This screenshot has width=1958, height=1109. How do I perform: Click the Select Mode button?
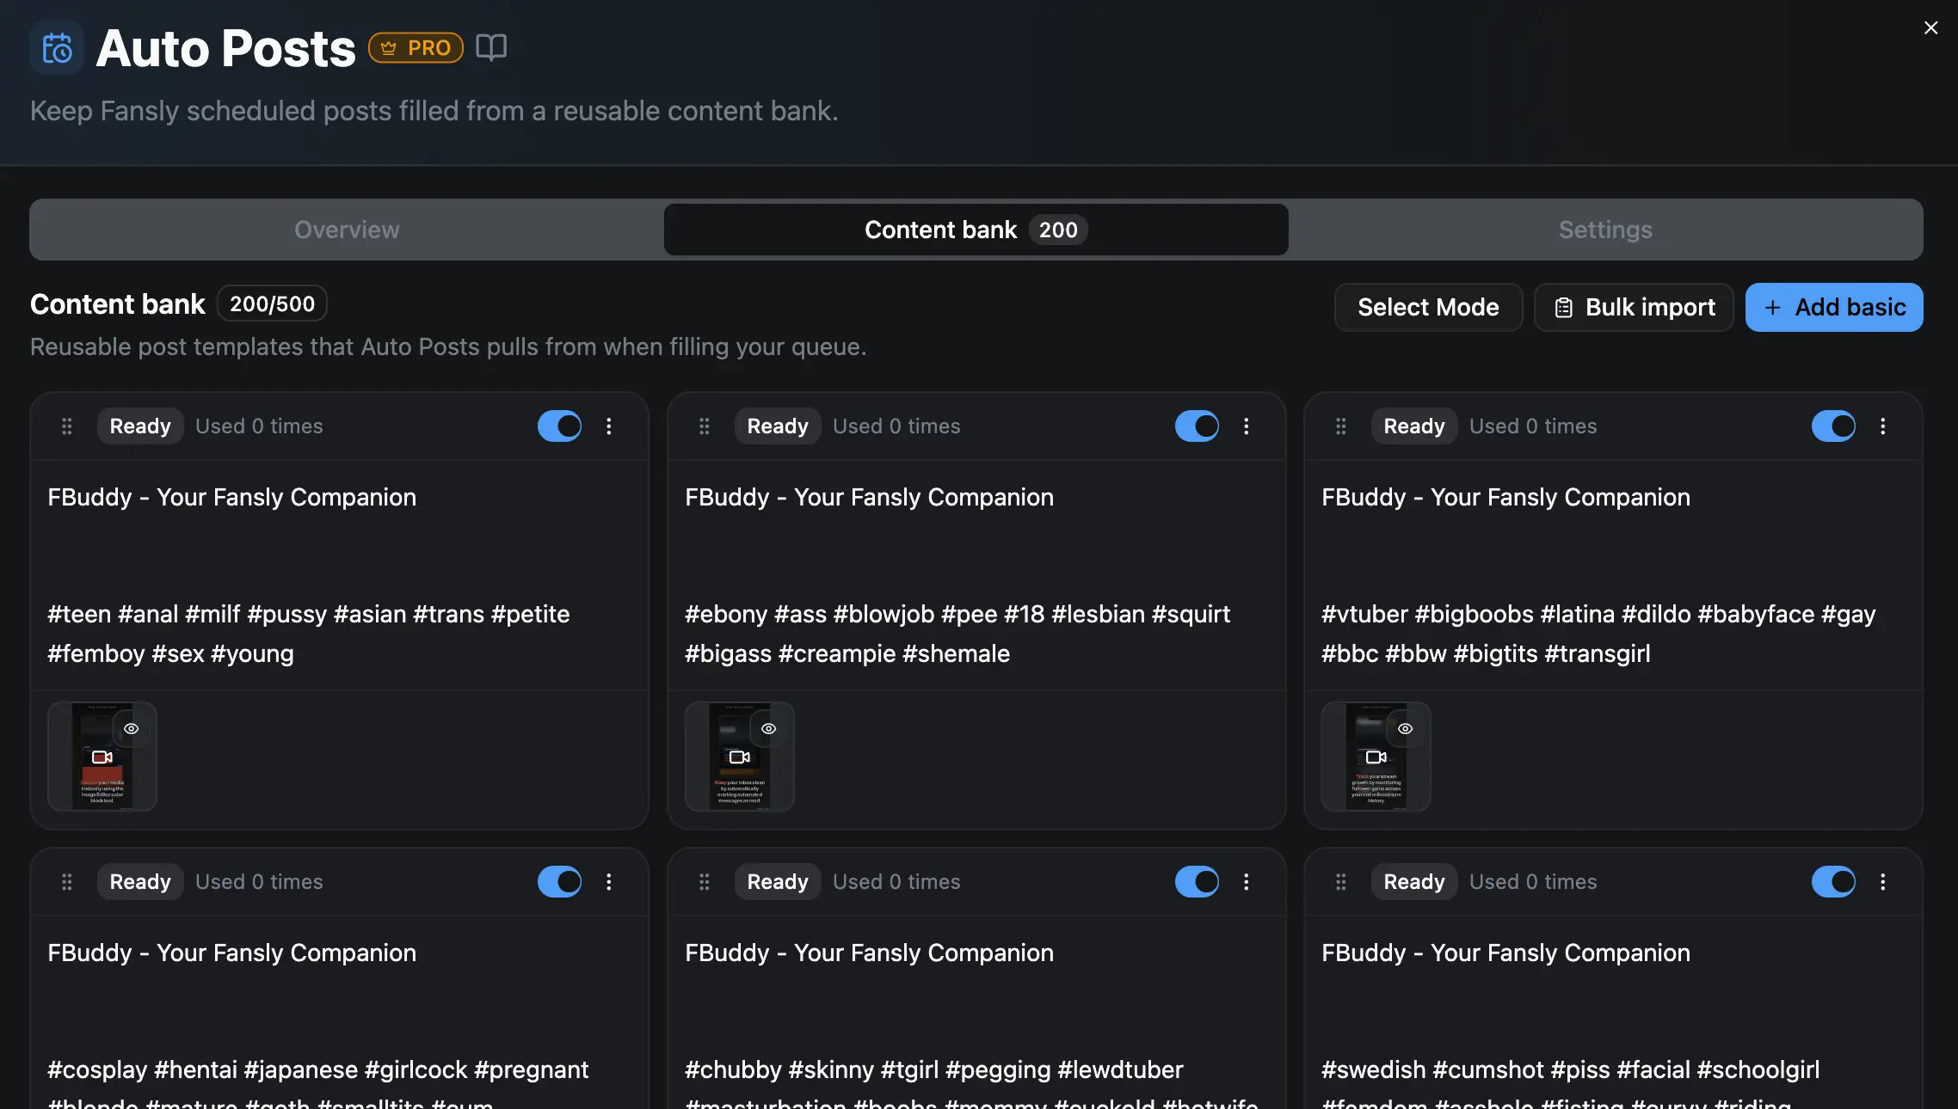pyautogui.click(x=1428, y=307)
